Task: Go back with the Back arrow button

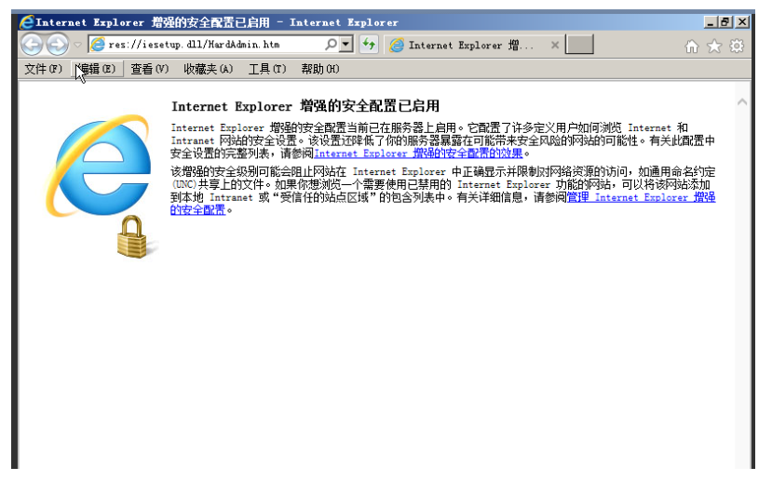Action: (32, 45)
